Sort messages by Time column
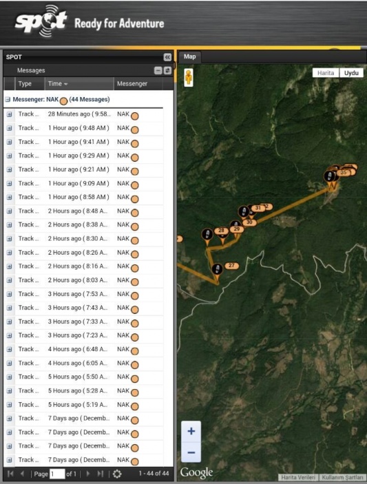 point(79,84)
